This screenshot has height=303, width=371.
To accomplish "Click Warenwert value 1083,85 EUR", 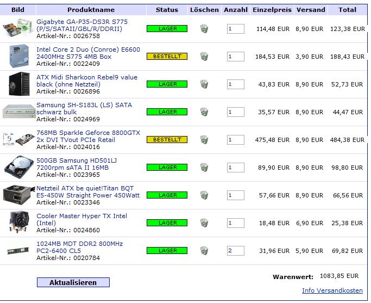I will 339,276.
